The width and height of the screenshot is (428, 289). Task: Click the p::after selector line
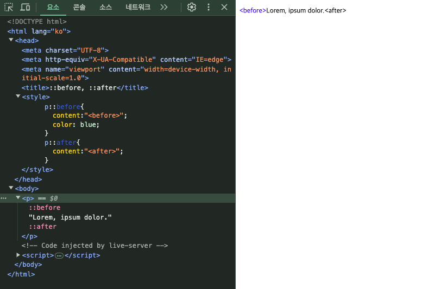[x=62, y=143]
